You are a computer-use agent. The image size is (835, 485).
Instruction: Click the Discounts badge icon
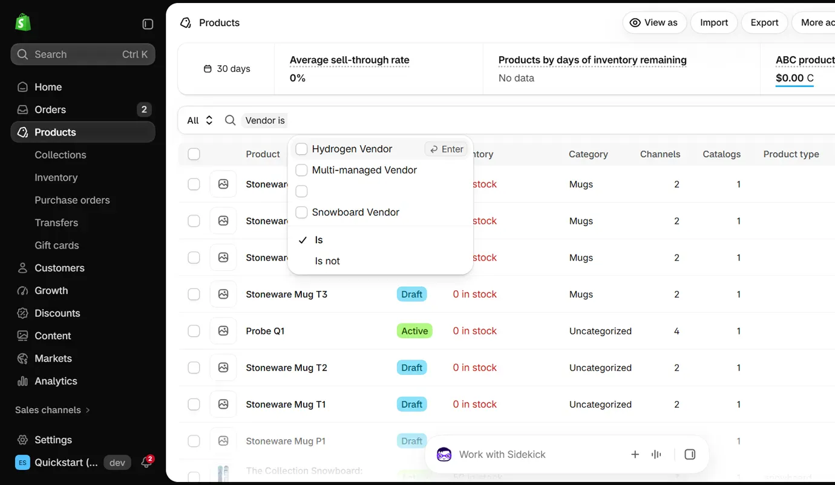pyautogui.click(x=22, y=313)
